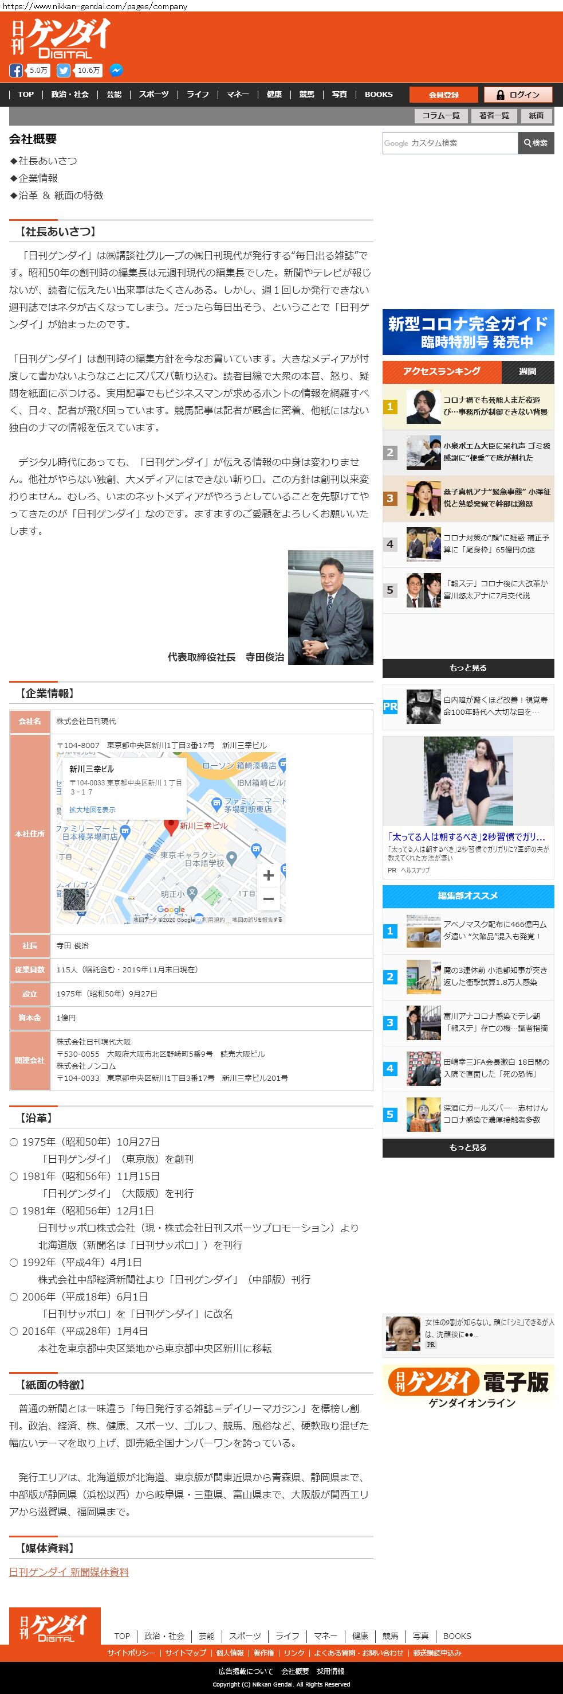Zoom in on the Google map

(267, 875)
